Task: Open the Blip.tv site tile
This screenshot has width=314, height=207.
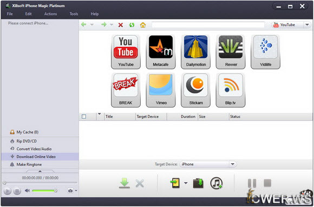Action: [231, 90]
